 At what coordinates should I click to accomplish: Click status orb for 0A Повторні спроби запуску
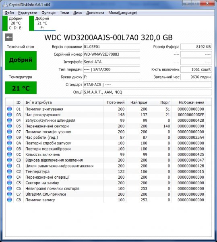pyautogui.click(x=9, y=143)
